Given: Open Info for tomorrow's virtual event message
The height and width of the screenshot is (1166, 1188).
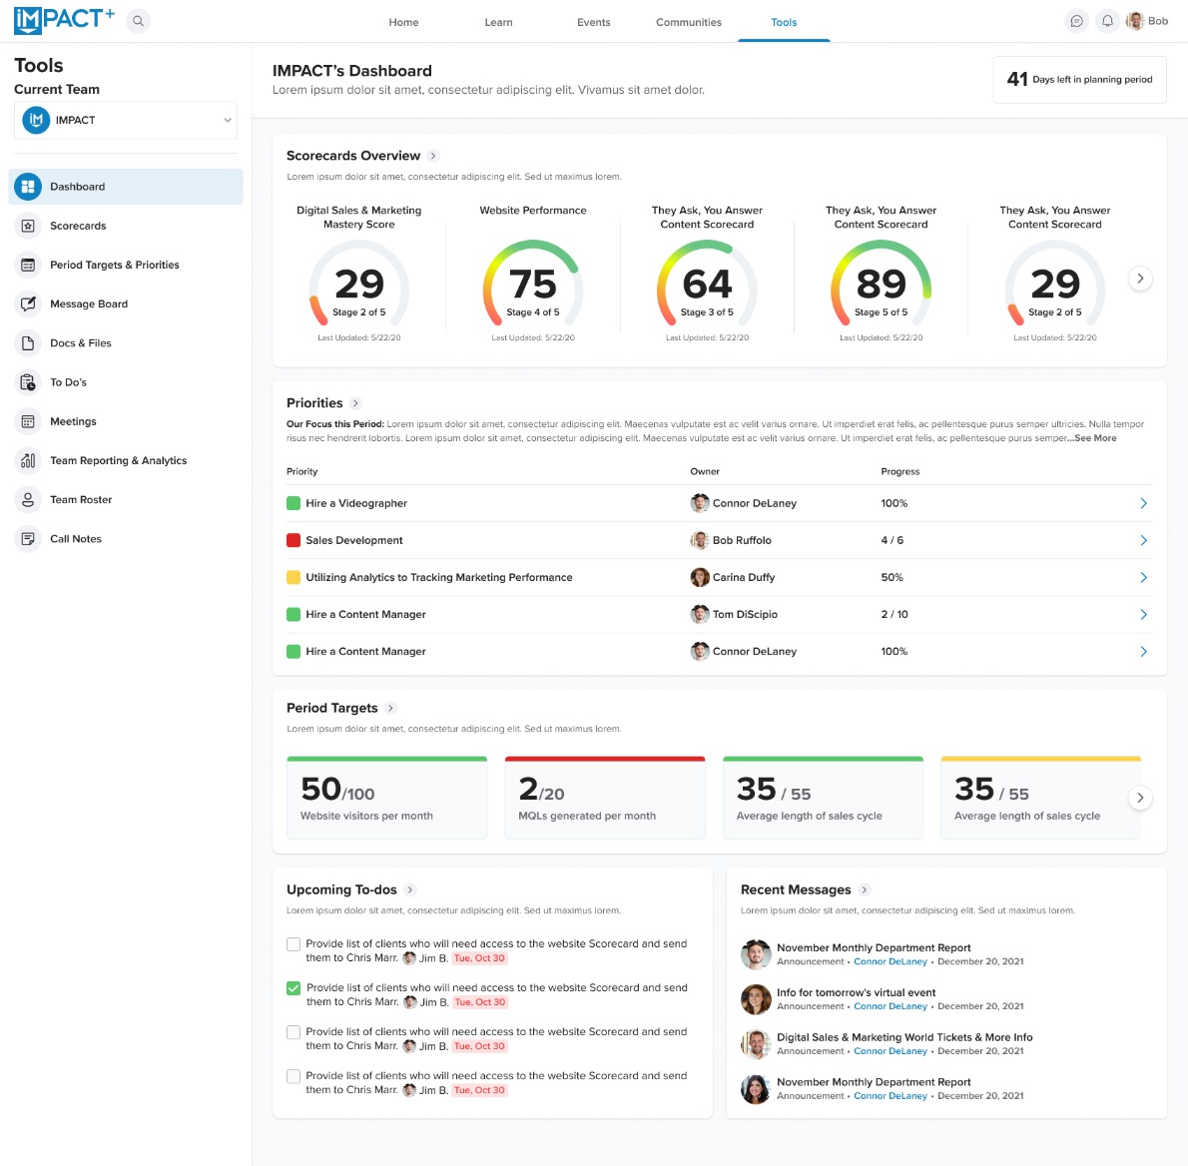Looking at the screenshot, I should (857, 992).
